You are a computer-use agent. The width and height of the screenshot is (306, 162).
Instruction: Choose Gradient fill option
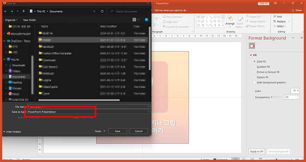262,67
